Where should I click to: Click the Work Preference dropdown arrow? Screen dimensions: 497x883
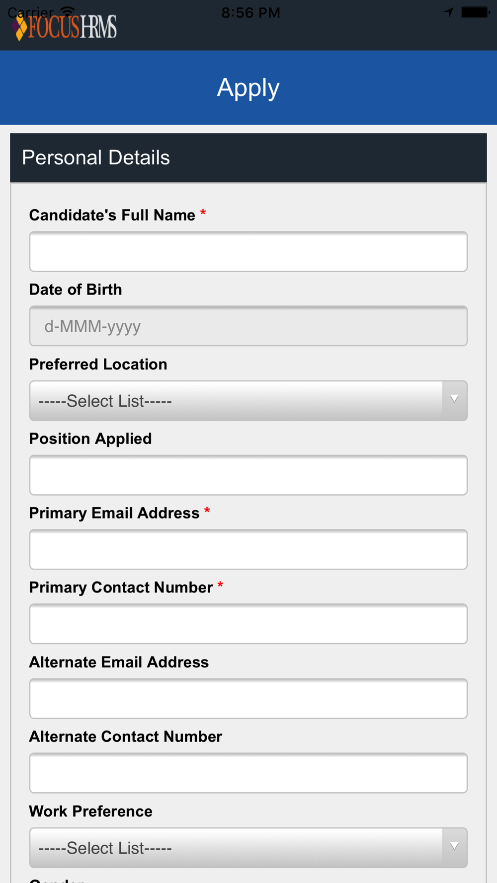[454, 847]
